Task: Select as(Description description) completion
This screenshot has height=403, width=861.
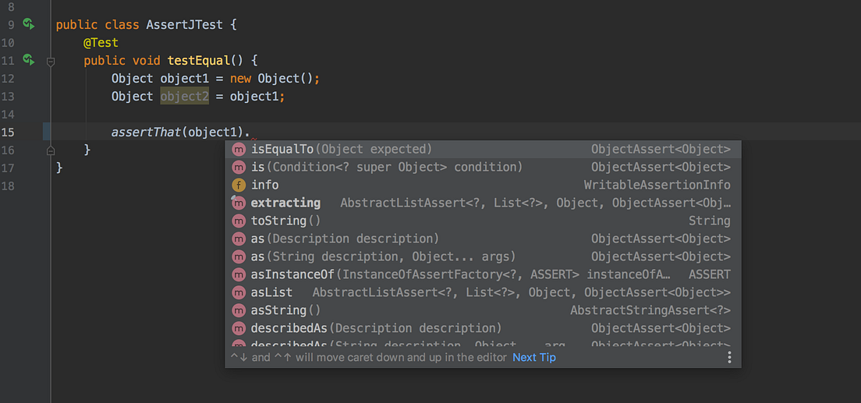Action: tap(484, 239)
